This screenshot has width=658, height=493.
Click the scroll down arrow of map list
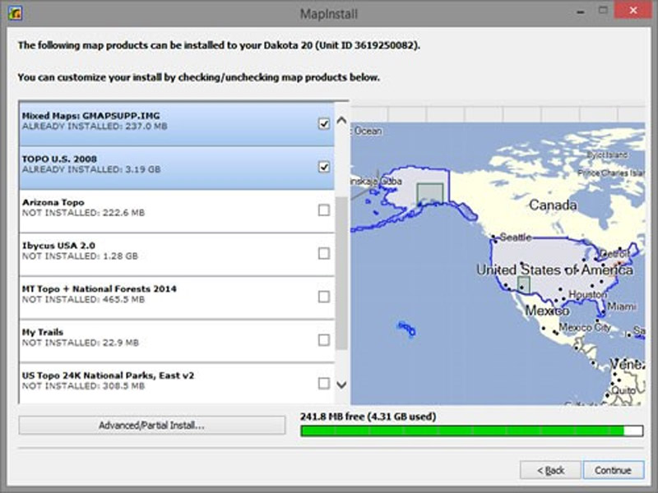tap(341, 385)
